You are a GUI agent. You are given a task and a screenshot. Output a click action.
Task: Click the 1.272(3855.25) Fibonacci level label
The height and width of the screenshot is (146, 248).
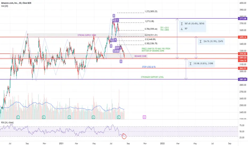(x=151, y=11)
